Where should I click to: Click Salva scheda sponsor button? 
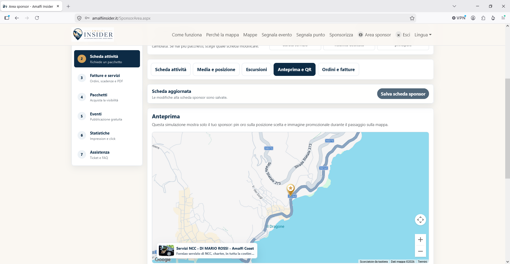(x=403, y=94)
